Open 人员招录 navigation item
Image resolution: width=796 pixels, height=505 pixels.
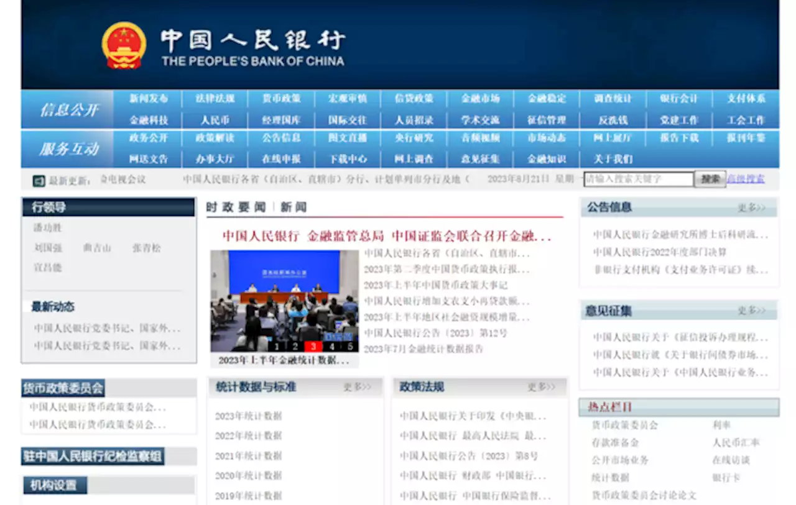coord(414,120)
